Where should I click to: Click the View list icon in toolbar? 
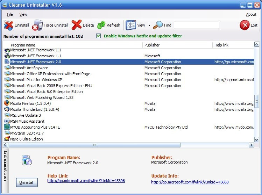pyautogui.click(x=131, y=25)
